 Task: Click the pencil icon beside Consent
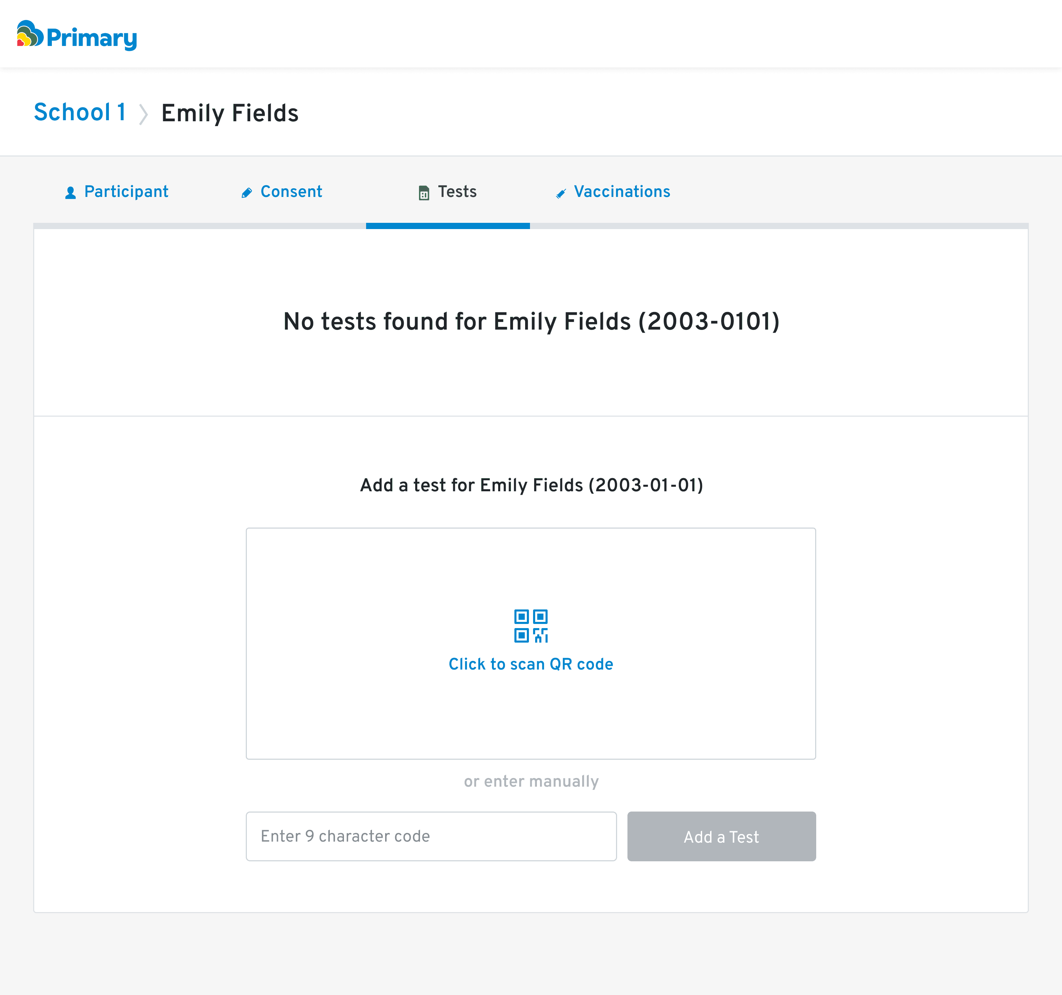point(246,193)
